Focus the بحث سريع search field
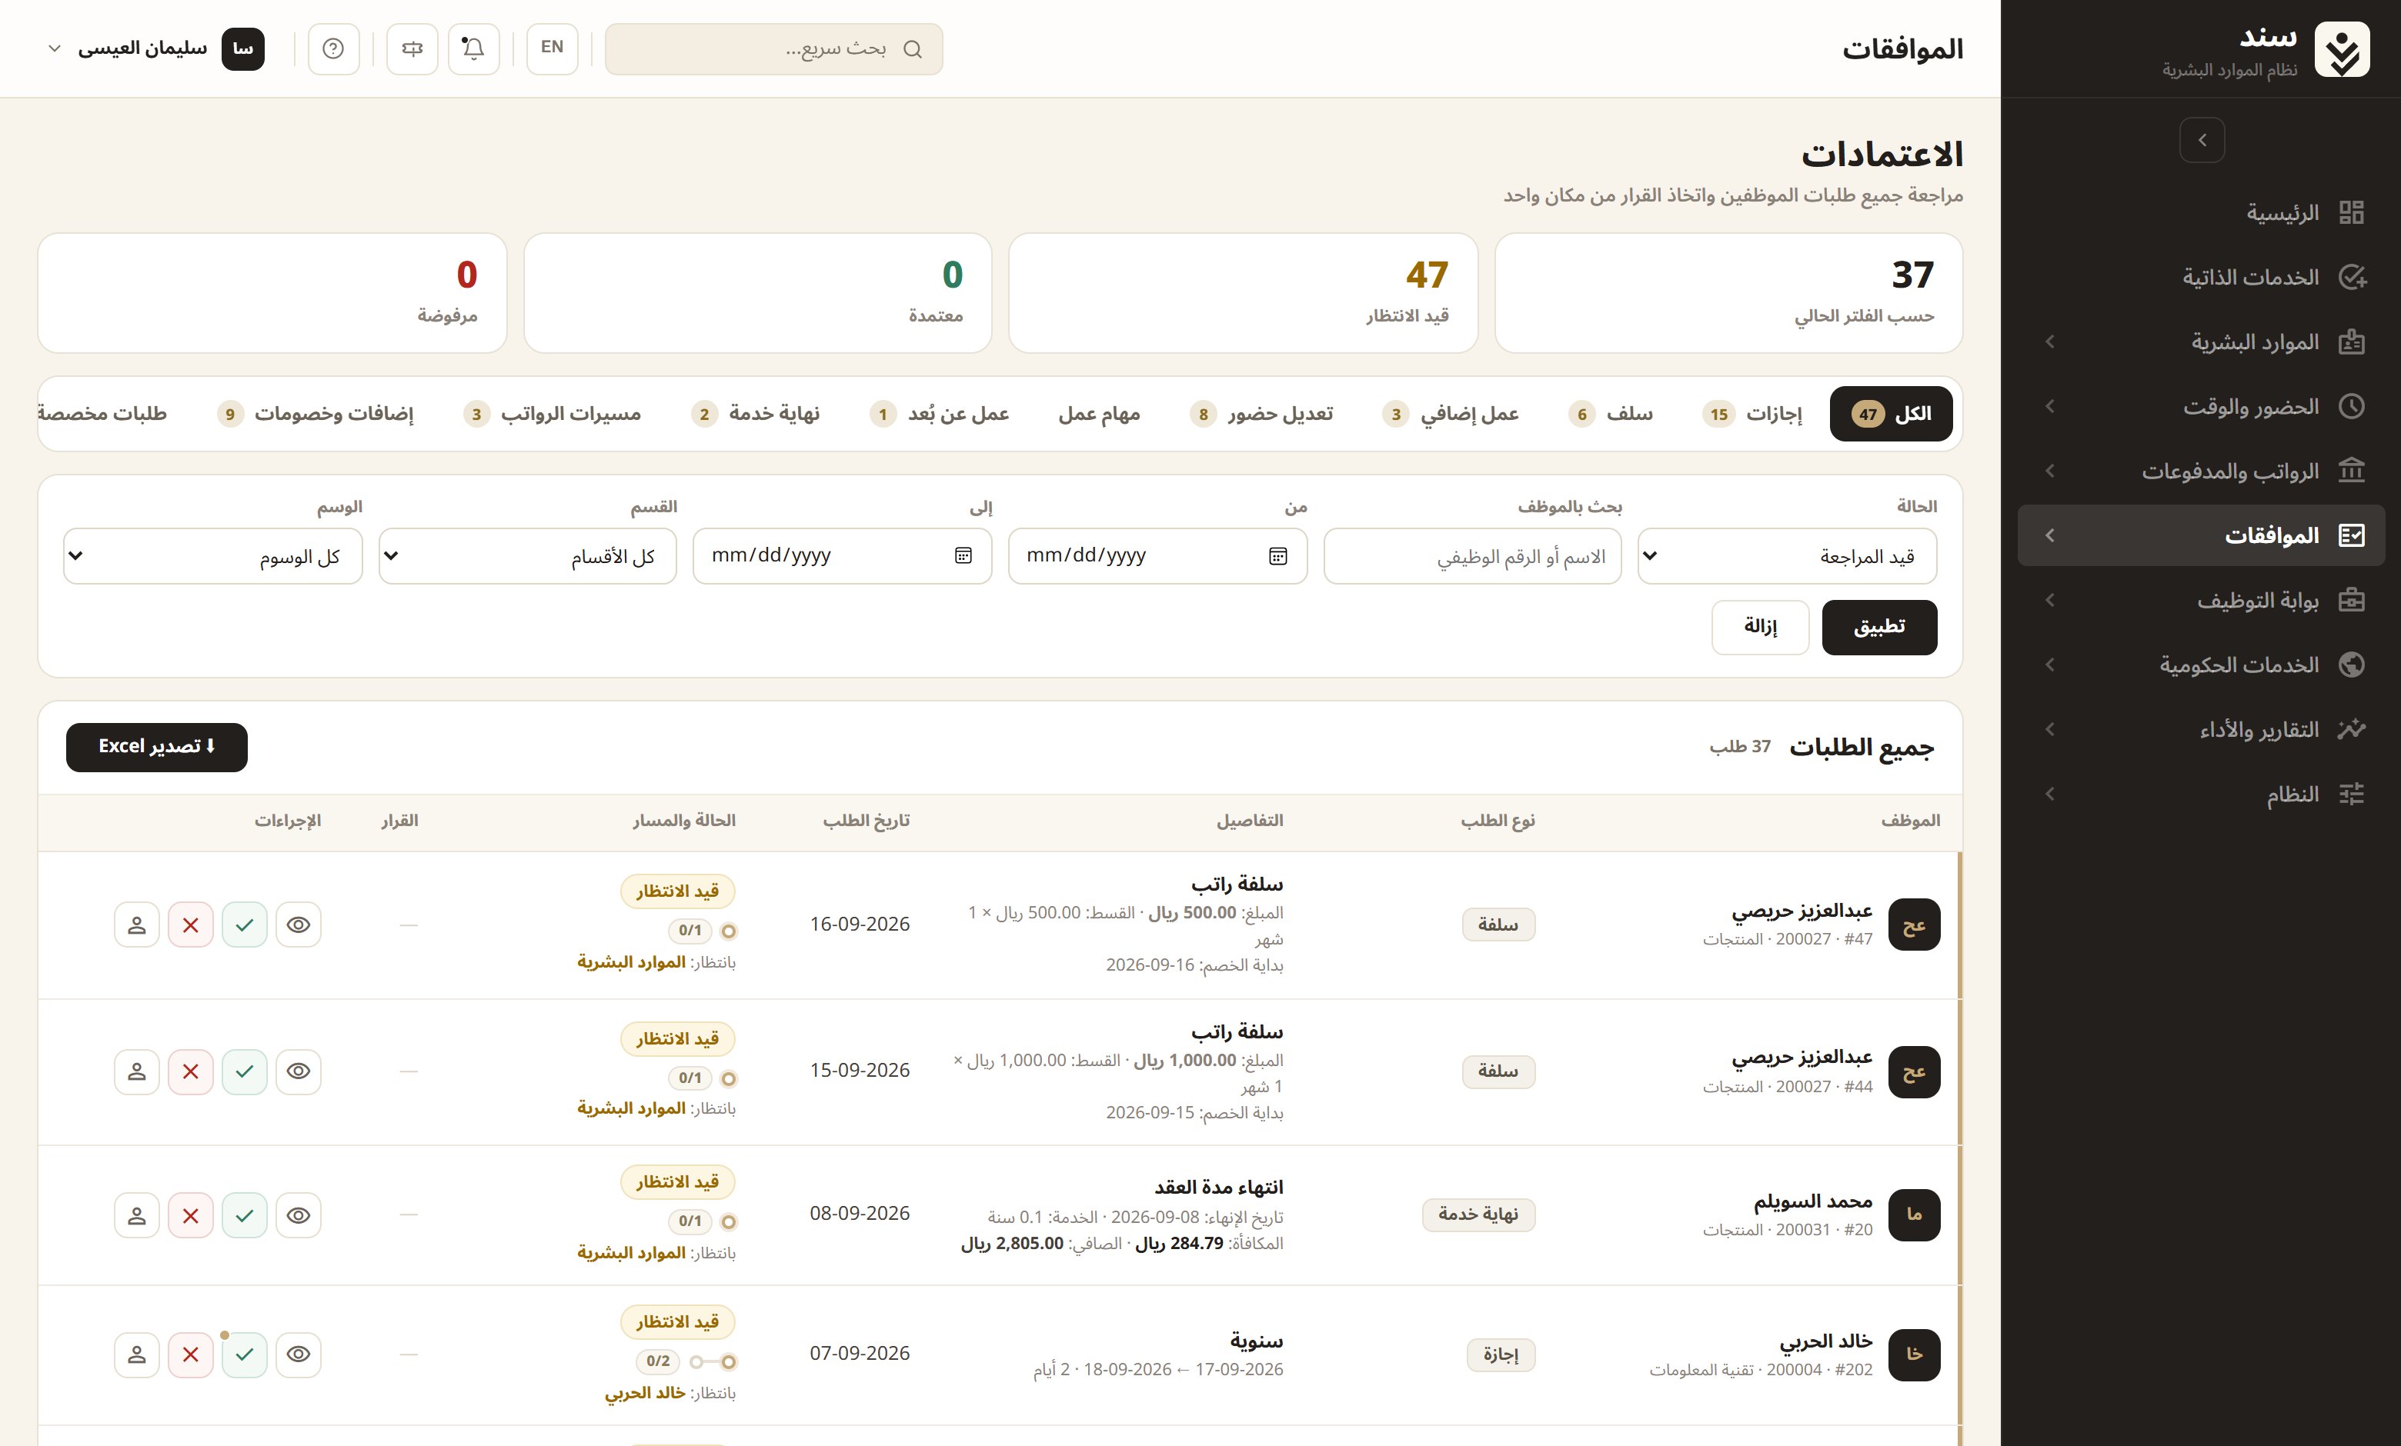 [773, 48]
